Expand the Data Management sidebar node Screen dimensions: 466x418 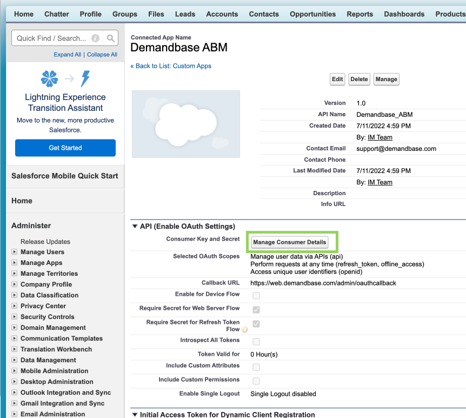(x=15, y=360)
